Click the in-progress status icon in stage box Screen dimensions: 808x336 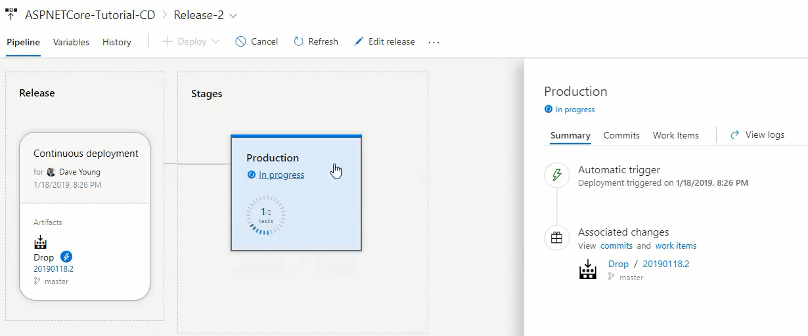[x=251, y=175]
